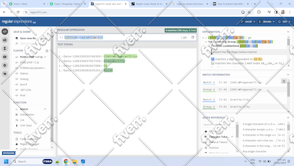The image size is (294, 166).
Task: Collapse the Match Information panel
Action: click(x=288, y=75)
